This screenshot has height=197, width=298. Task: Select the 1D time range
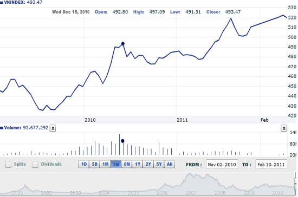pos(83,164)
